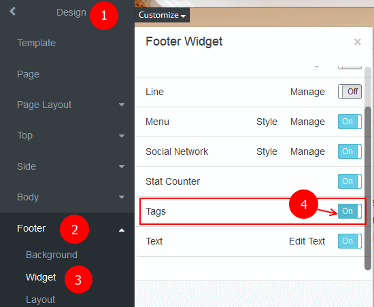Select the Template menu item

click(x=37, y=43)
